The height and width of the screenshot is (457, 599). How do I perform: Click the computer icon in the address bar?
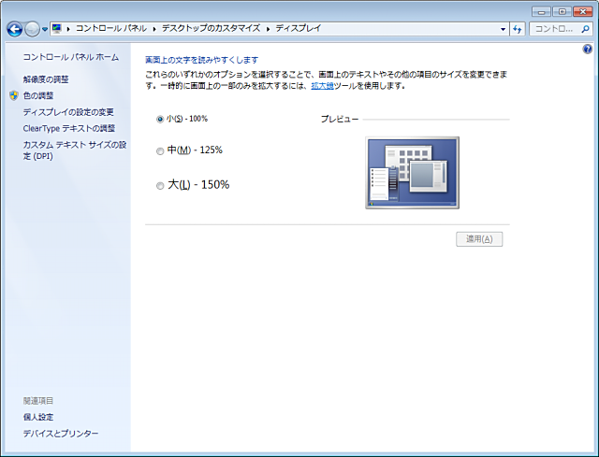(58, 29)
